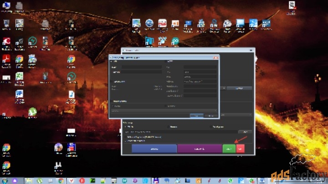This screenshot has height=184, width=328.
Task: Confirm the dialog with its blue OK button
Action: coord(196,116)
